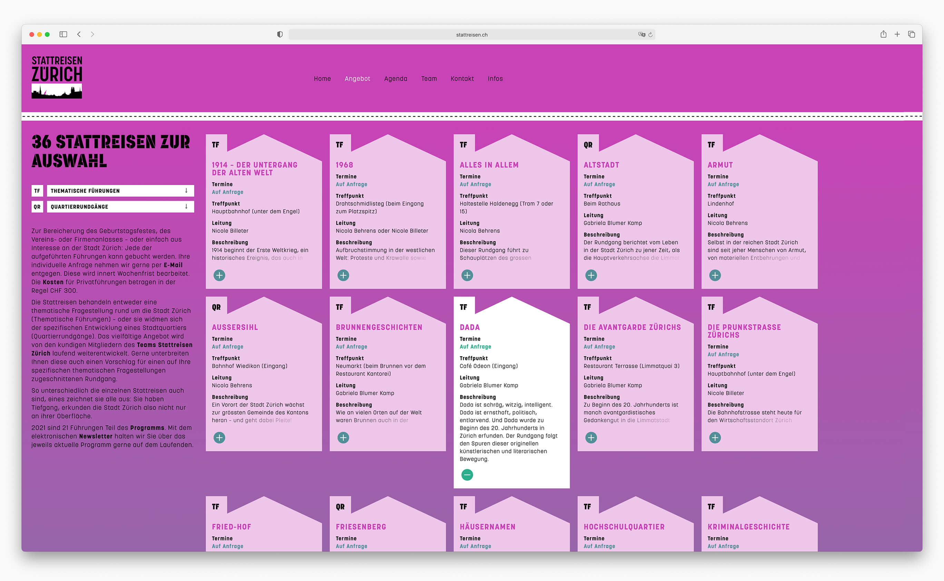944x581 pixels.
Task: Select the Häusernamen card title
Action: coord(488,527)
